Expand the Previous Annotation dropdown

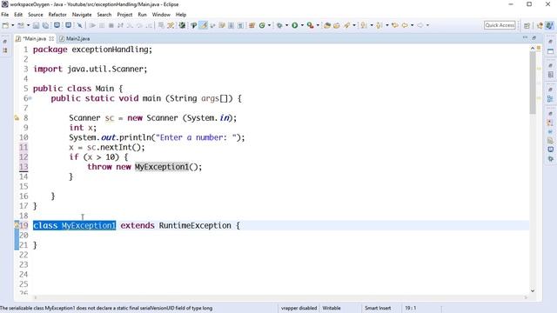point(387,25)
